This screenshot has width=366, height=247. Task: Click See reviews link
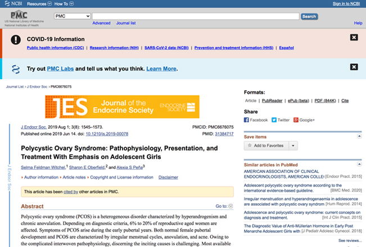click(350, 240)
